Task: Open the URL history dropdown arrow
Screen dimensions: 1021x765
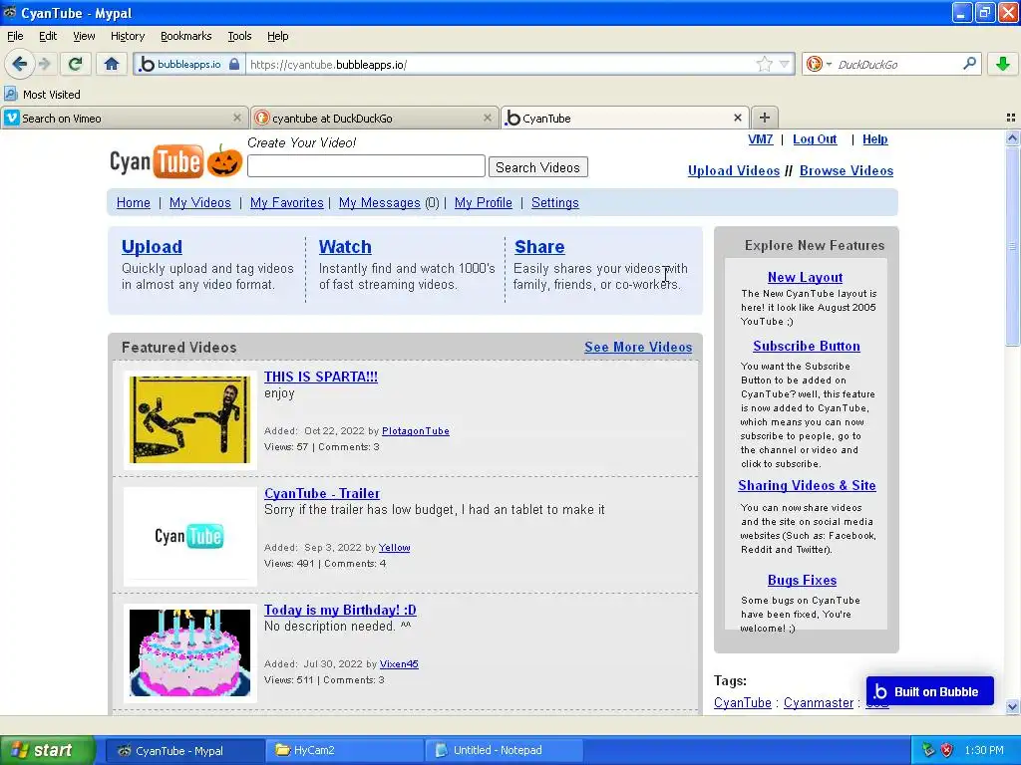Action: [785, 64]
